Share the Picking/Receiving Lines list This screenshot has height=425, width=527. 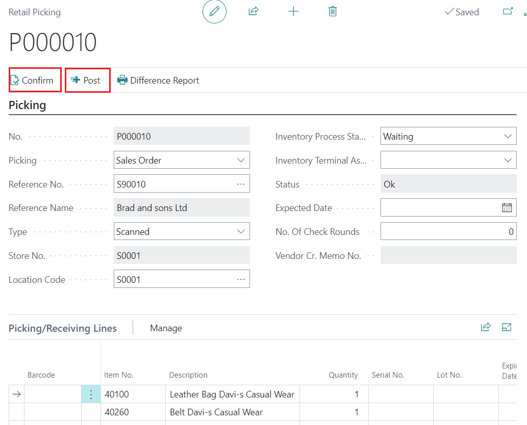click(486, 327)
